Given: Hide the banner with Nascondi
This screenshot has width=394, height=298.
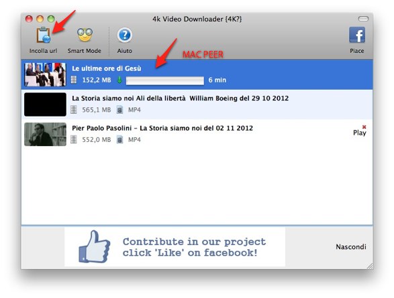Looking at the screenshot, I should point(351,247).
